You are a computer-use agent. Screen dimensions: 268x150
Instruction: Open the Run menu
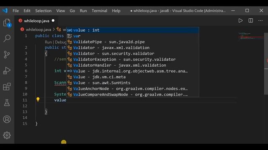click(83, 11)
